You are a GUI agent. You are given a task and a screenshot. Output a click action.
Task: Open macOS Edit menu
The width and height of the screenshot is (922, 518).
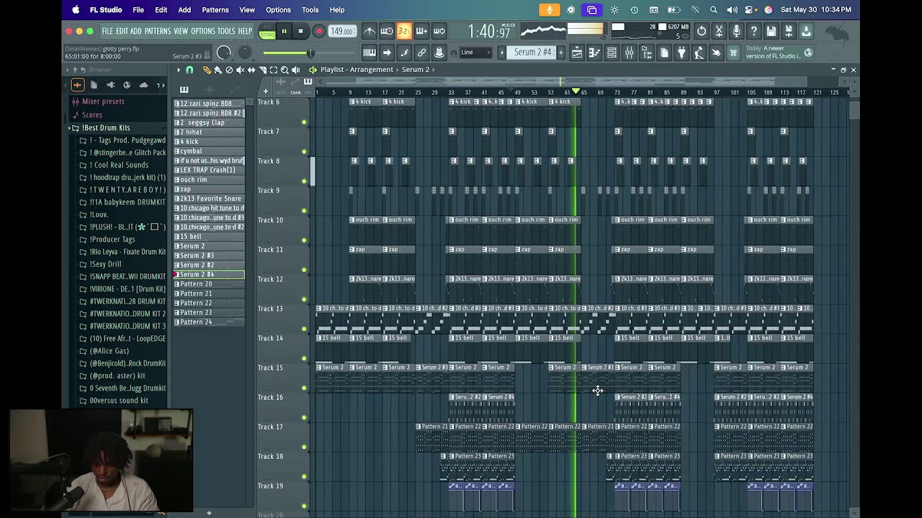point(161,10)
